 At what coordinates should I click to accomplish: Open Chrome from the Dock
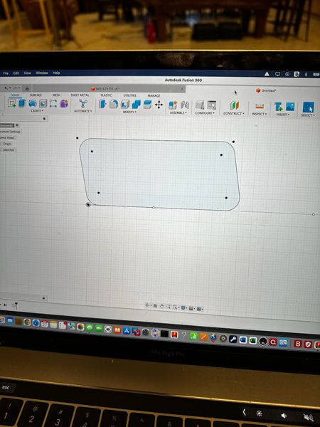27,322
